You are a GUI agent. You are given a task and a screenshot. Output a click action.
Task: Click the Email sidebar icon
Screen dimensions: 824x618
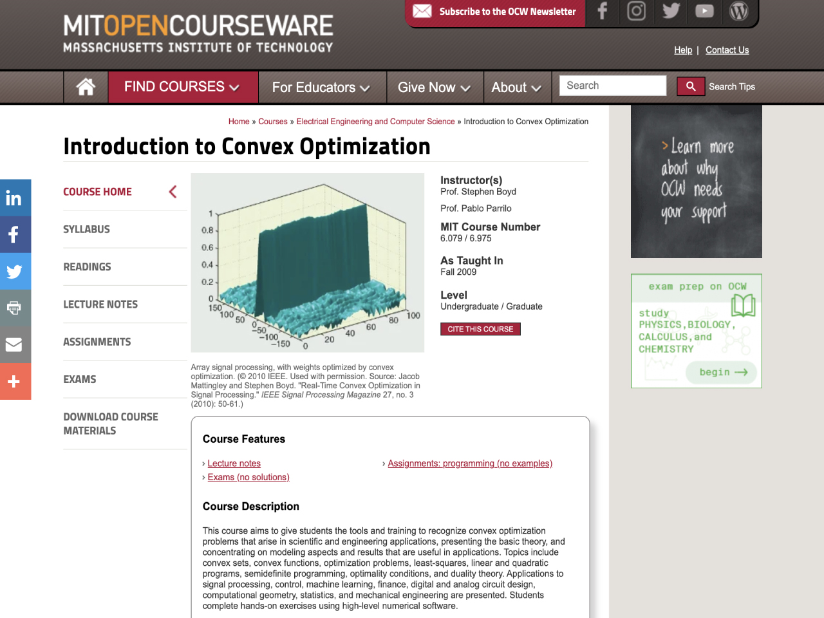(15, 344)
